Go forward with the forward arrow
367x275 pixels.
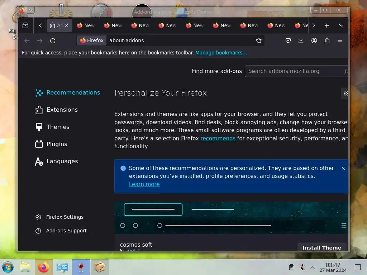point(40,41)
